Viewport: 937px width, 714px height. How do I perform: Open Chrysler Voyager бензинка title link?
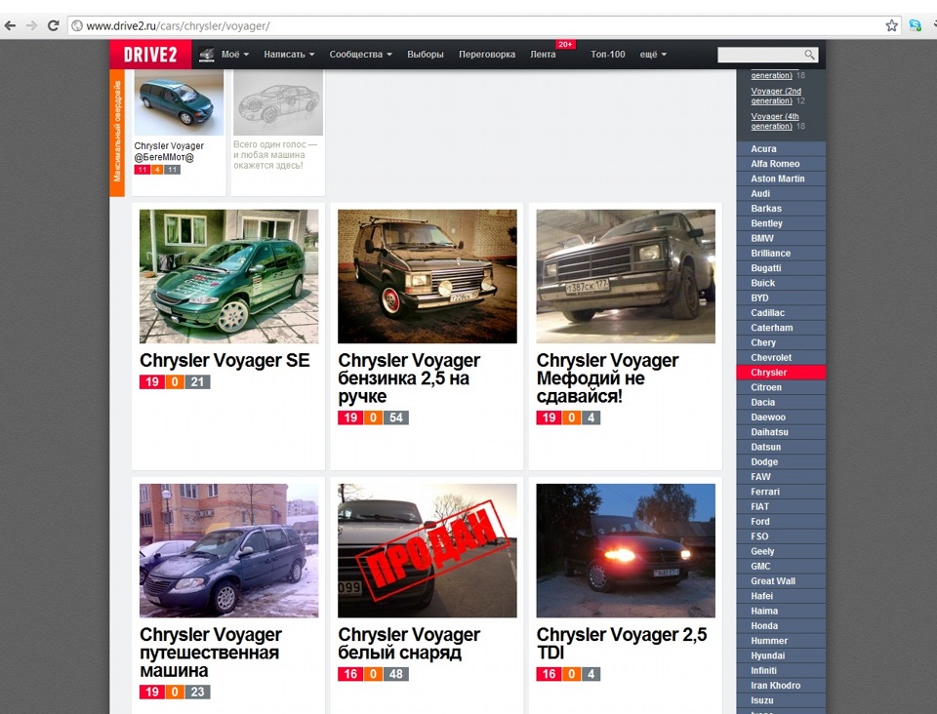409,378
